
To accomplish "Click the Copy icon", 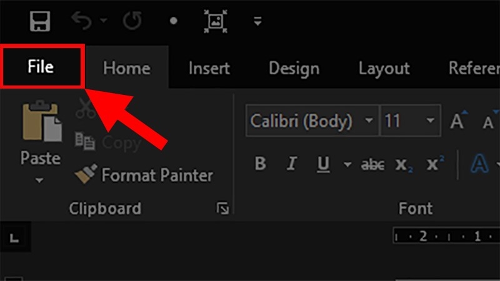I will tap(85, 141).
